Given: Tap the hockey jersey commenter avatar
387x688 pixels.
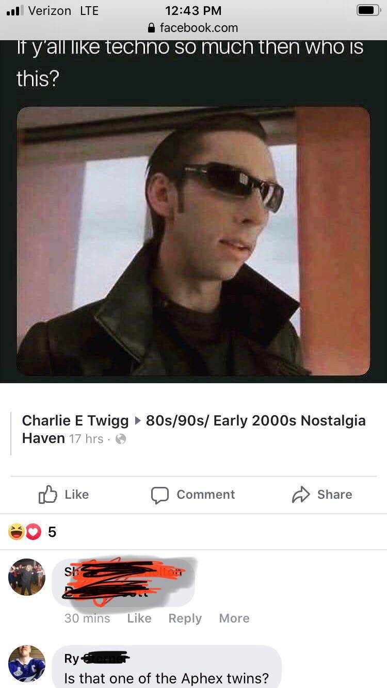Looking at the screenshot, I should tap(27, 664).
